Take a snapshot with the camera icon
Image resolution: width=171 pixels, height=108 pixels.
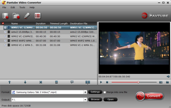point(161,82)
